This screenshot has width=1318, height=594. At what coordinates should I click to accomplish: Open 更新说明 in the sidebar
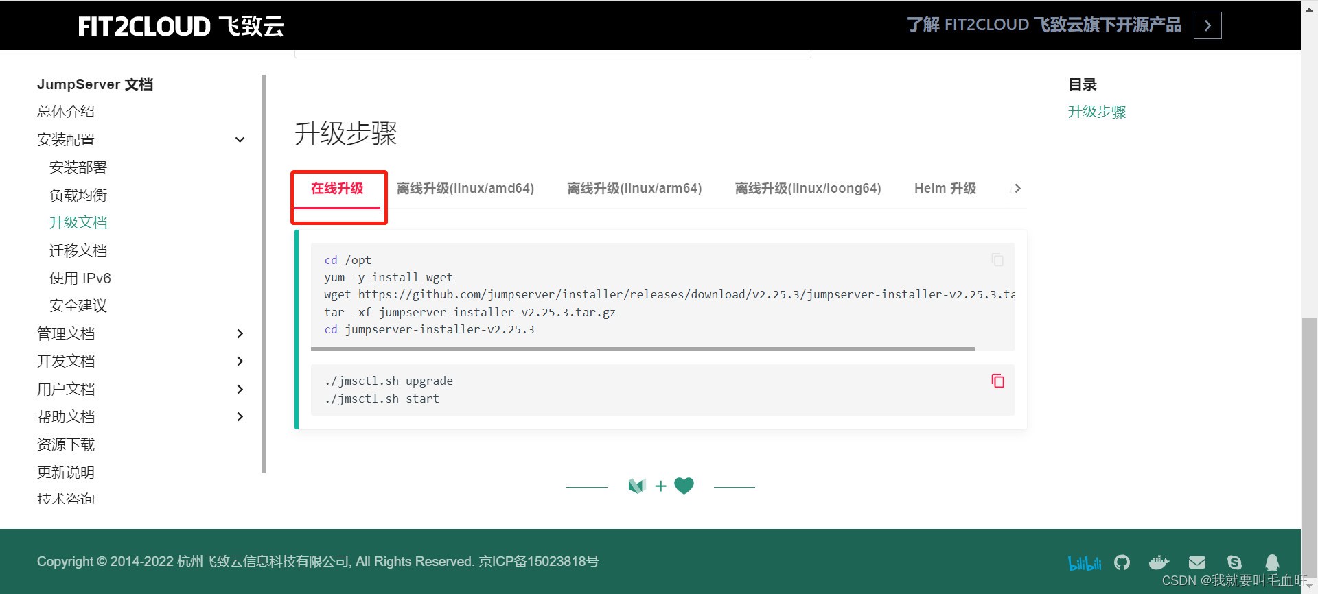point(66,473)
